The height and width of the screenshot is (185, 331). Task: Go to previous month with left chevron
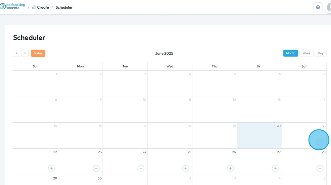click(17, 53)
